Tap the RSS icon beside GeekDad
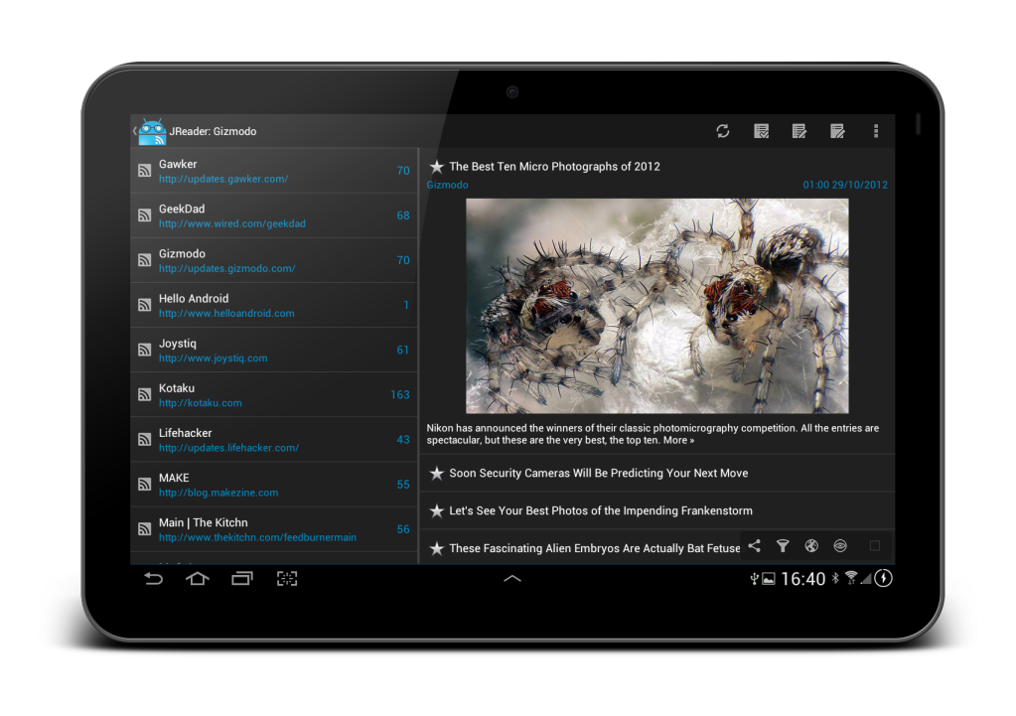This screenshot has width=1016, height=716. tap(144, 215)
